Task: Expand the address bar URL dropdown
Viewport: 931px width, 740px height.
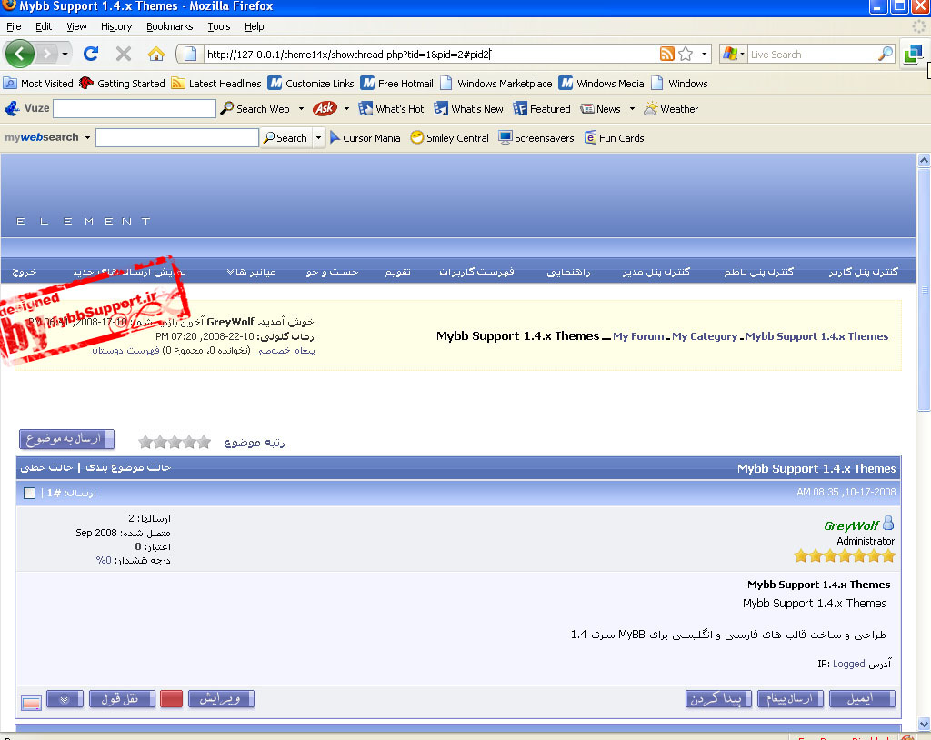Action: tap(705, 54)
